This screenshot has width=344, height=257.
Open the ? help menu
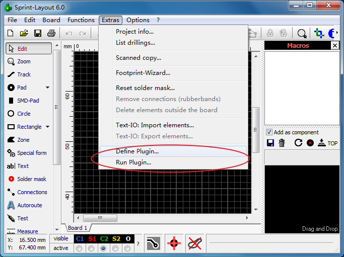pyautogui.click(x=158, y=20)
